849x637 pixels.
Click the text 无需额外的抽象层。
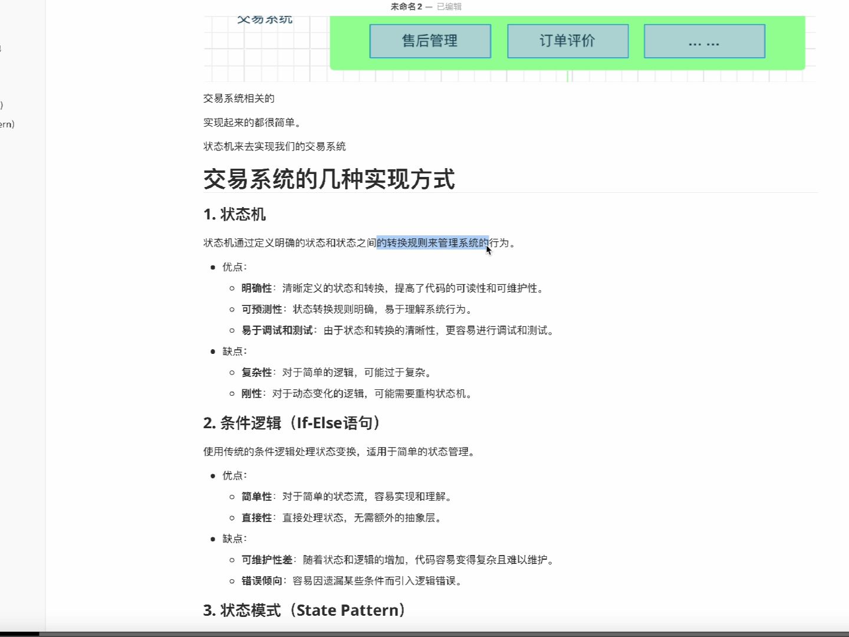[x=399, y=518]
